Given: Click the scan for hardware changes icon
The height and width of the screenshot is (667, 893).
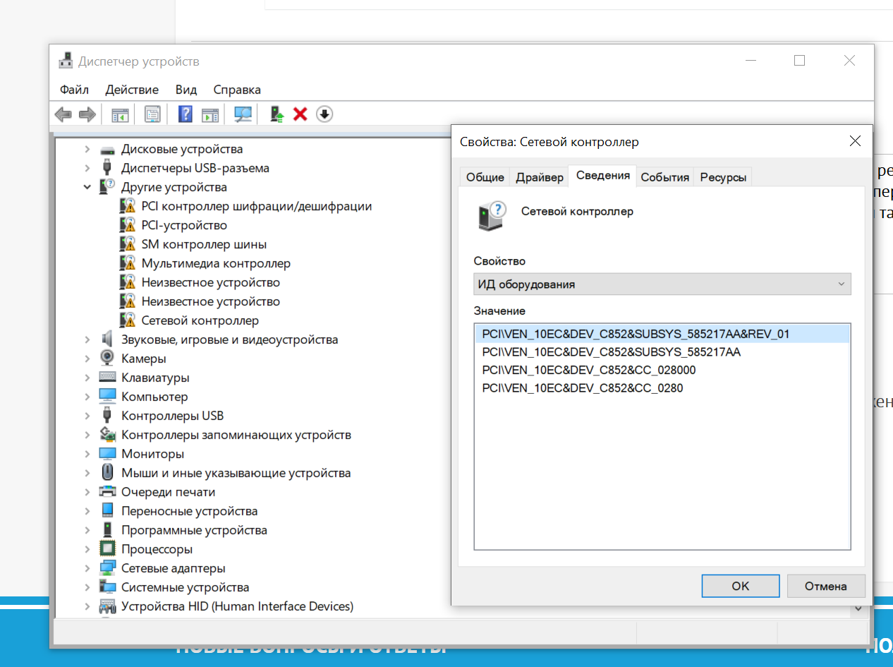Looking at the screenshot, I should 243,114.
